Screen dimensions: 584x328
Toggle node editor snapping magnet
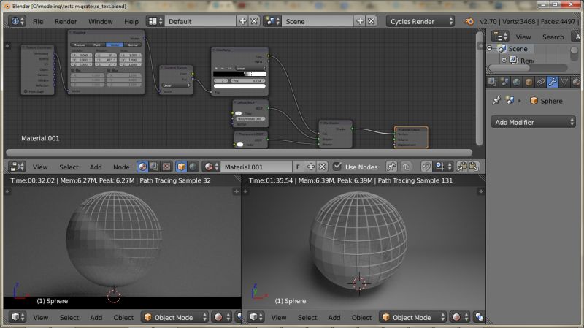426,167
